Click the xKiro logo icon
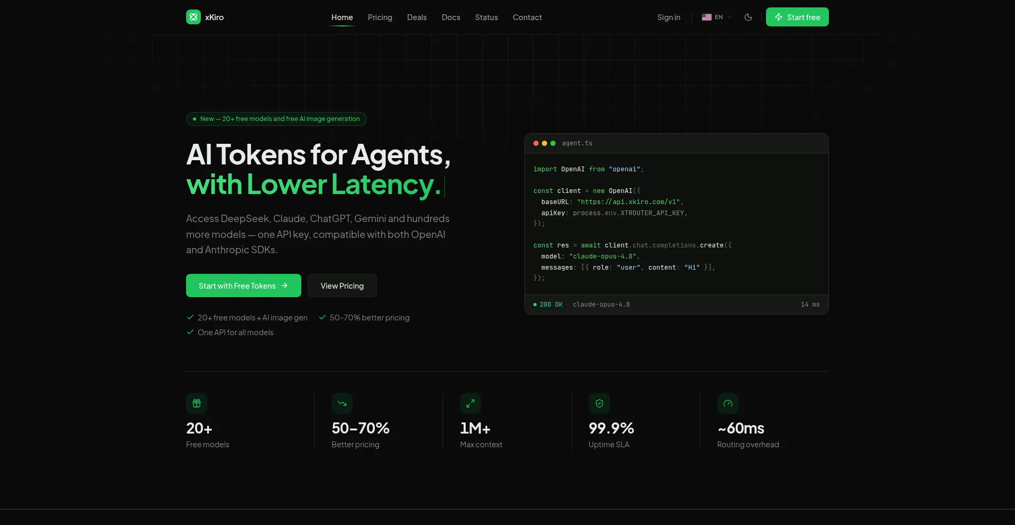This screenshot has width=1015, height=525. [x=193, y=17]
